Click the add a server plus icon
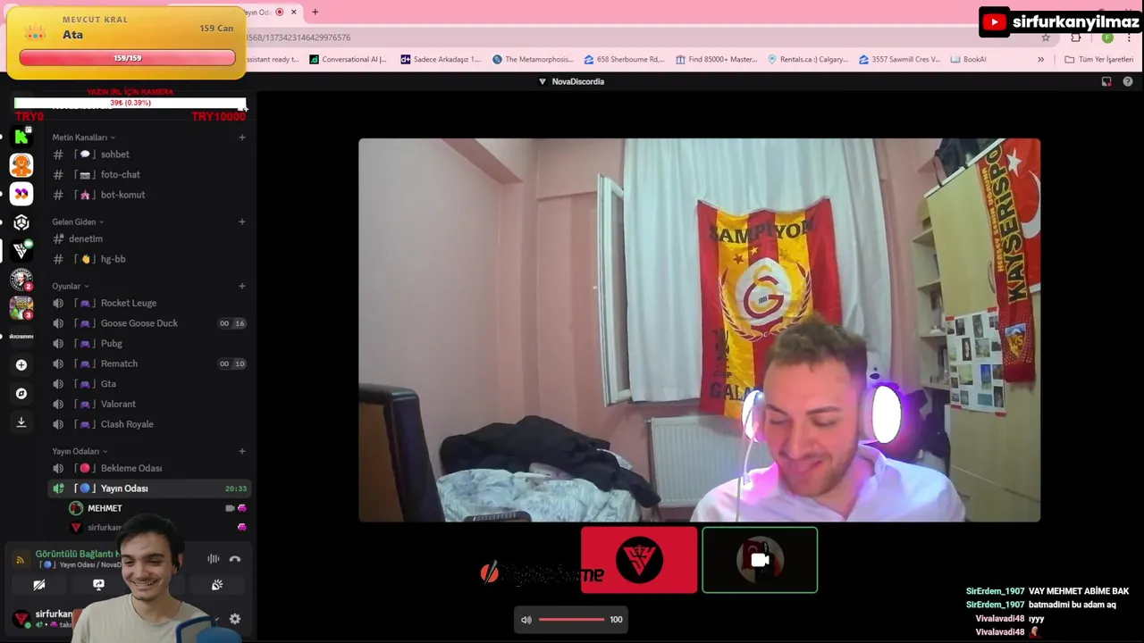 pyautogui.click(x=21, y=364)
